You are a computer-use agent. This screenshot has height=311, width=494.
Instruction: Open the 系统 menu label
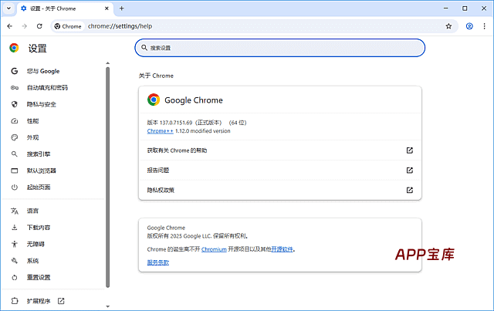32,261
